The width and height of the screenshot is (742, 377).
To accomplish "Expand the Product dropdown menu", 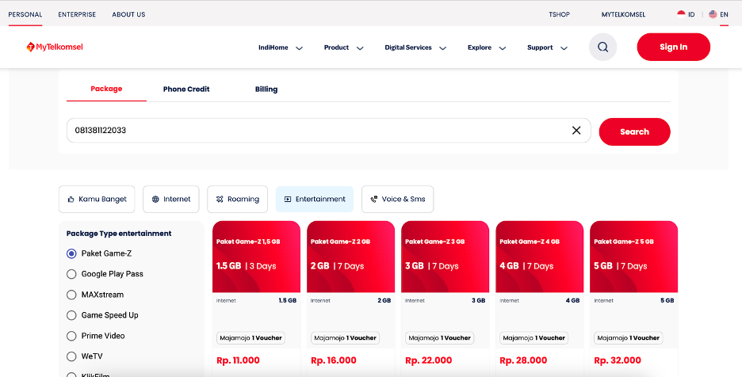I will 343,48.
